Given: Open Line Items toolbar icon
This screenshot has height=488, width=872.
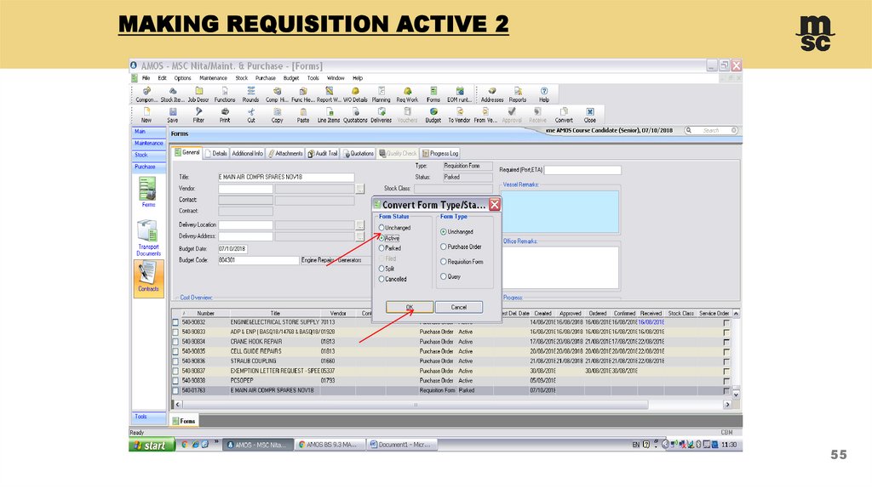Looking at the screenshot, I should [x=329, y=115].
